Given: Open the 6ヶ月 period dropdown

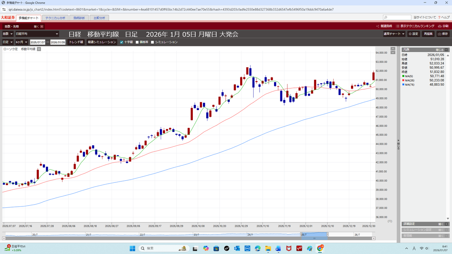Looking at the screenshot, I should pos(21,42).
